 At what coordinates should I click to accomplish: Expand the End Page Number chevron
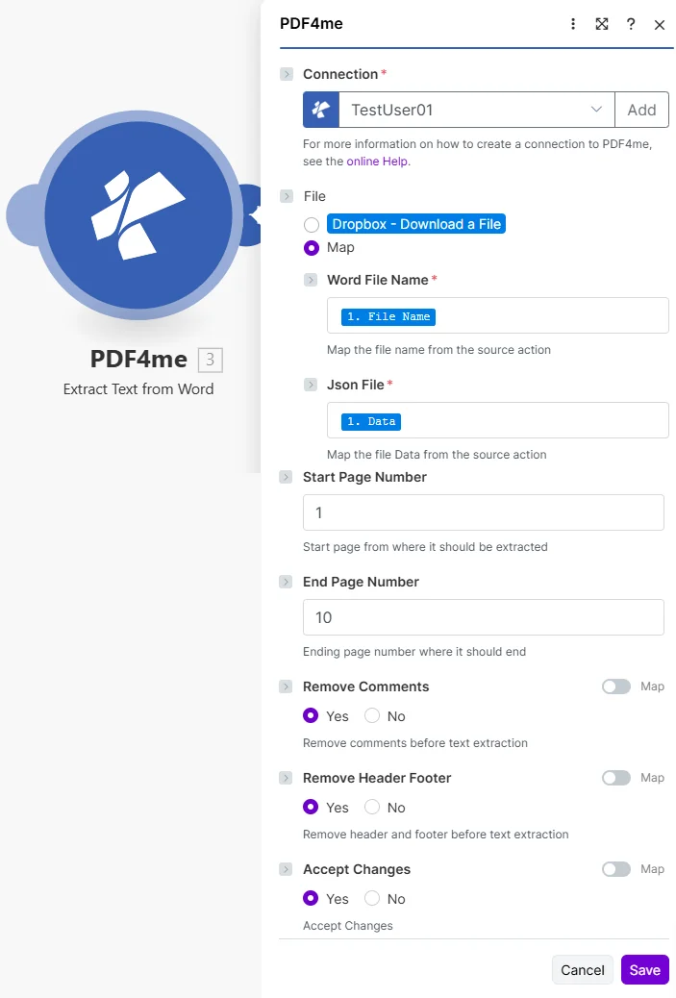[x=286, y=582]
